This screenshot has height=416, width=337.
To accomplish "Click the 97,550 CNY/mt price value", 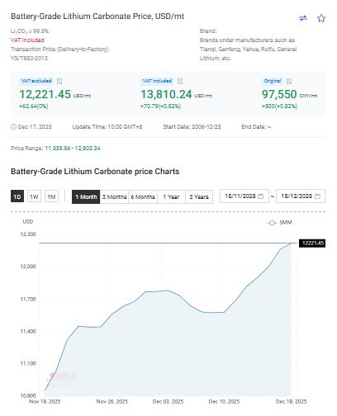I will [289, 94].
